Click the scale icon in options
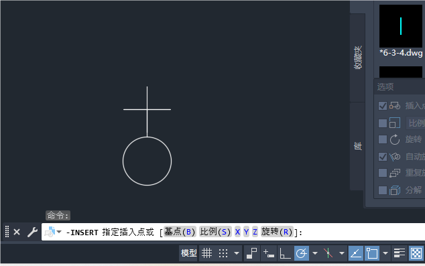 click(x=395, y=123)
